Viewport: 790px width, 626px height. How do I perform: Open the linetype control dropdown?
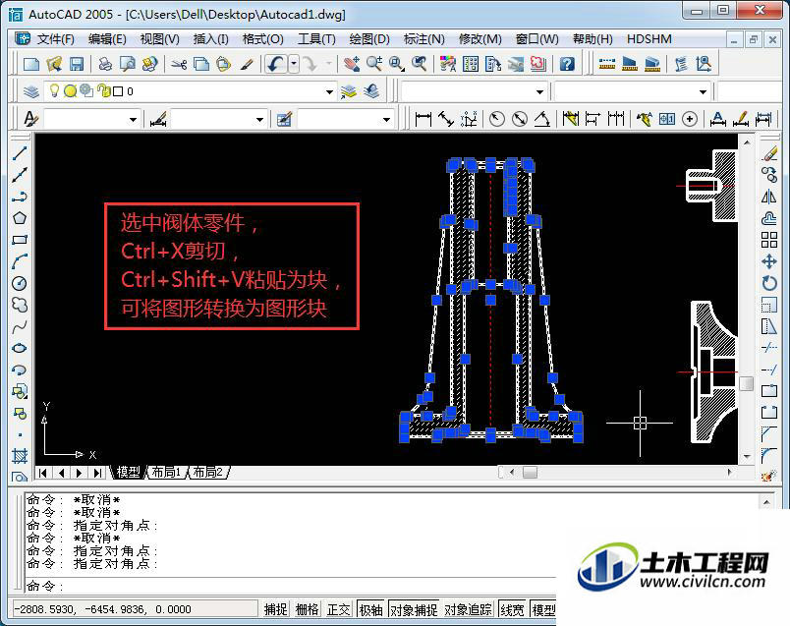(703, 92)
